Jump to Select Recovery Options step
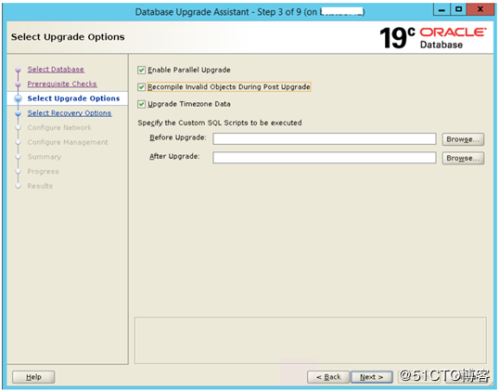Screen dimensions: 499x391 coord(70,113)
